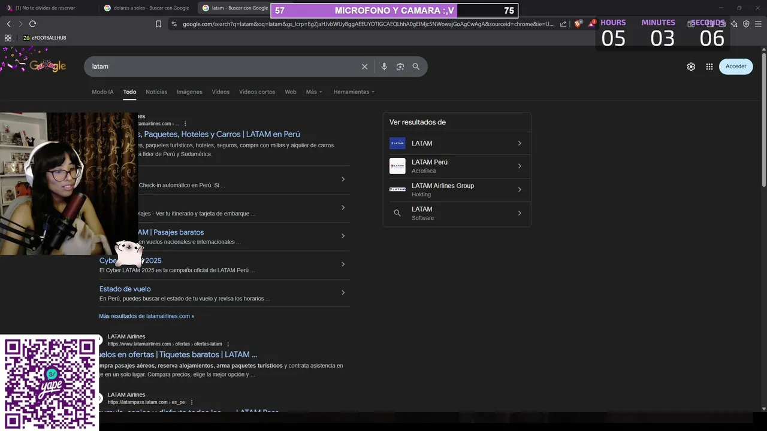Open the Estado de vuelo link
Image resolution: width=767 pixels, height=431 pixels.
[x=125, y=289]
